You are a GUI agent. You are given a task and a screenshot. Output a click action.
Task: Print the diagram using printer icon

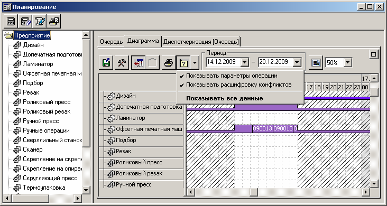coord(169,63)
